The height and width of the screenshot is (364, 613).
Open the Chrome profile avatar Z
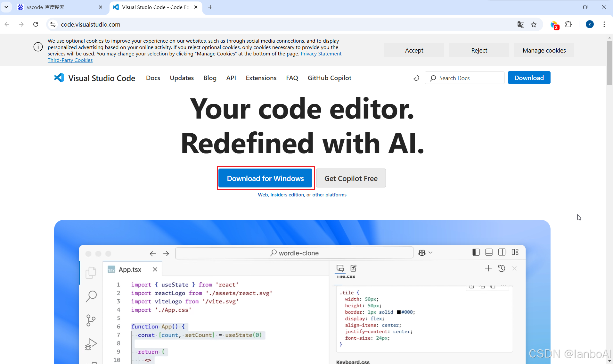point(590,24)
